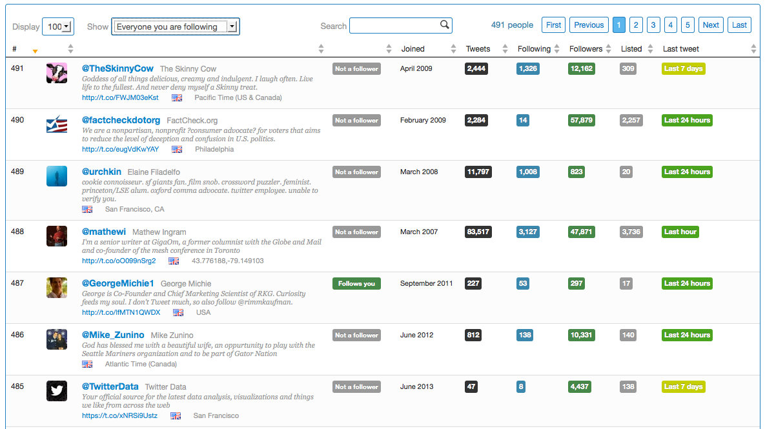765x429 pixels.
Task: Open urchkin blue avatar
Action: pos(57,177)
